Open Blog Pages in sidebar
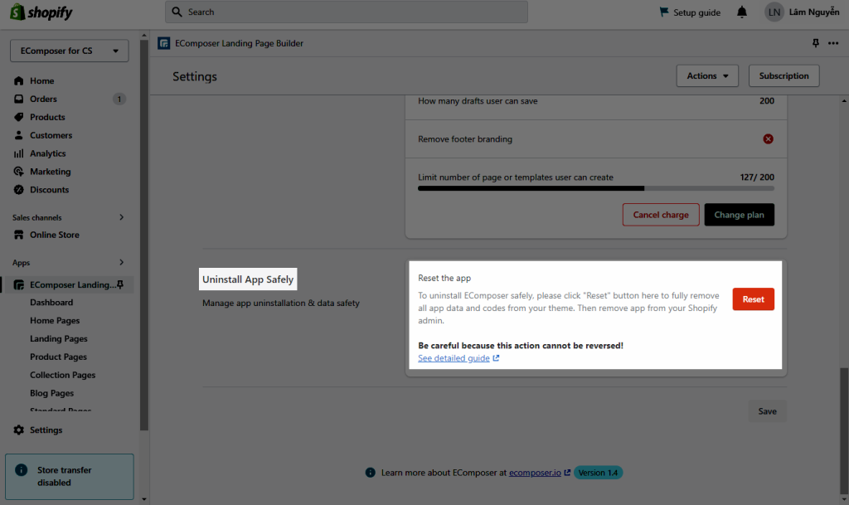 point(52,393)
